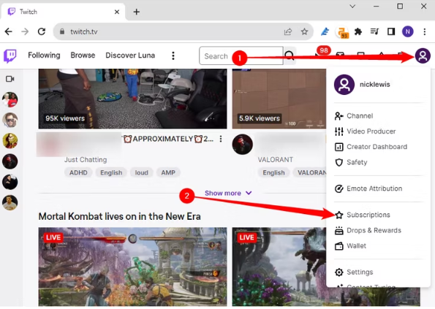
Task: Click the Twitch logo home icon
Action: pyautogui.click(x=10, y=56)
